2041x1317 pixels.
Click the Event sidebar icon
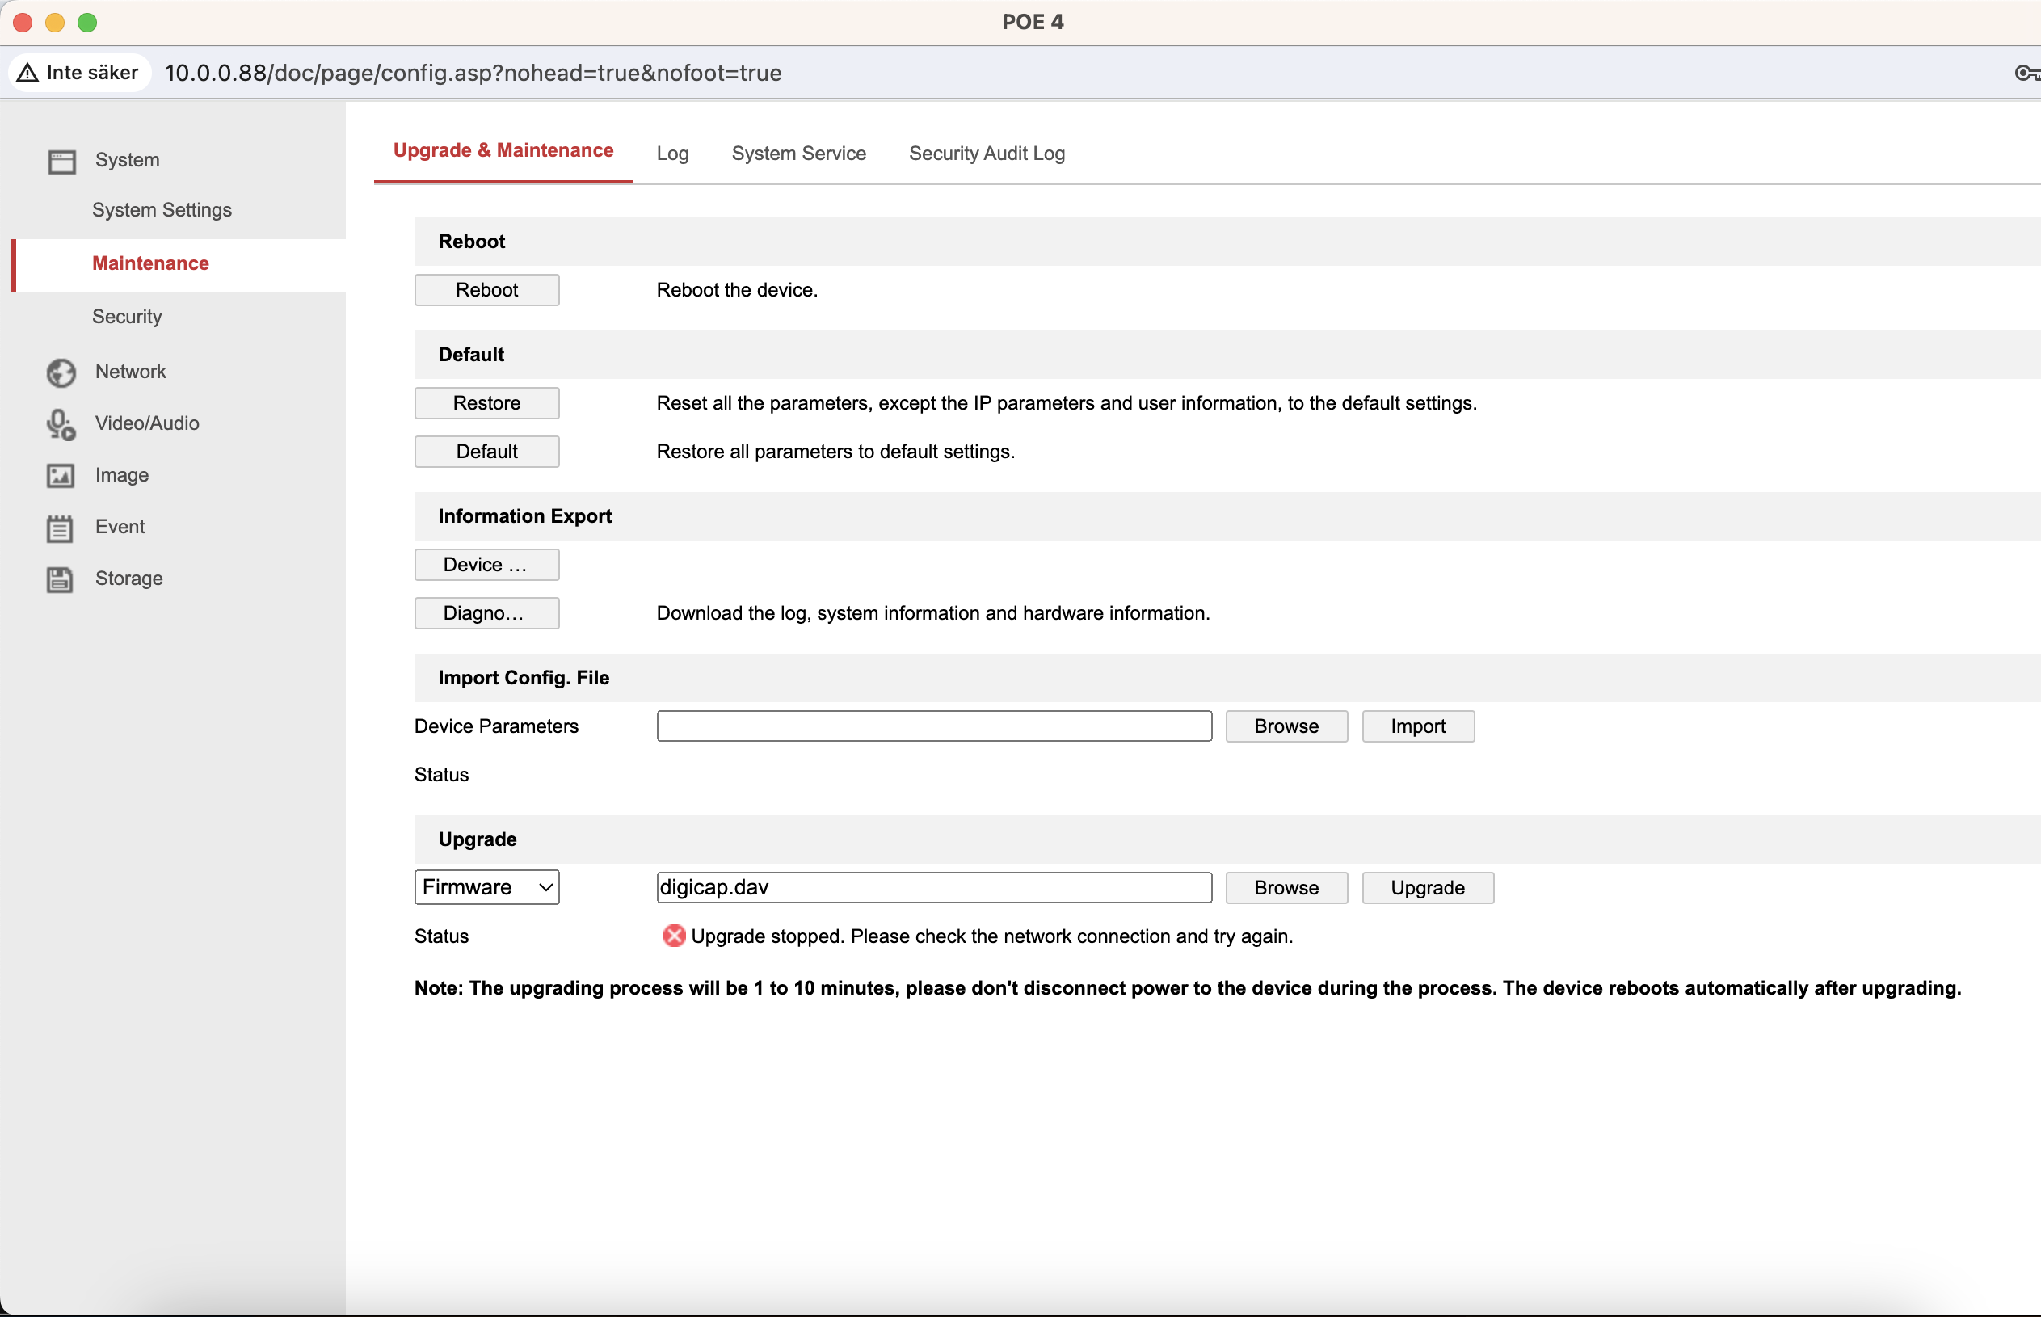pos(60,525)
